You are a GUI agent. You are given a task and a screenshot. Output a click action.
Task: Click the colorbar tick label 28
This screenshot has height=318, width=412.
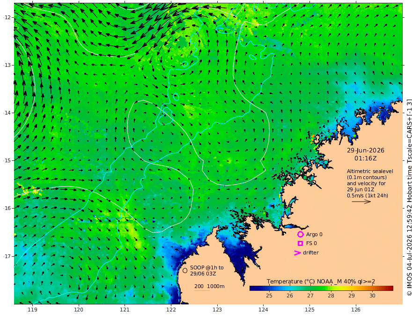[x=331, y=296]
